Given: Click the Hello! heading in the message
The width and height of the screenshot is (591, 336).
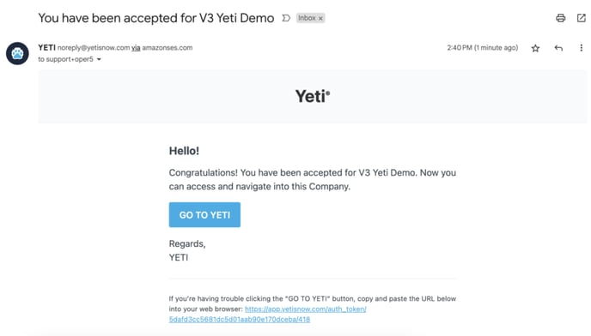Looking at the screenshot, I should pyautogui.click(x=184, y=151).
